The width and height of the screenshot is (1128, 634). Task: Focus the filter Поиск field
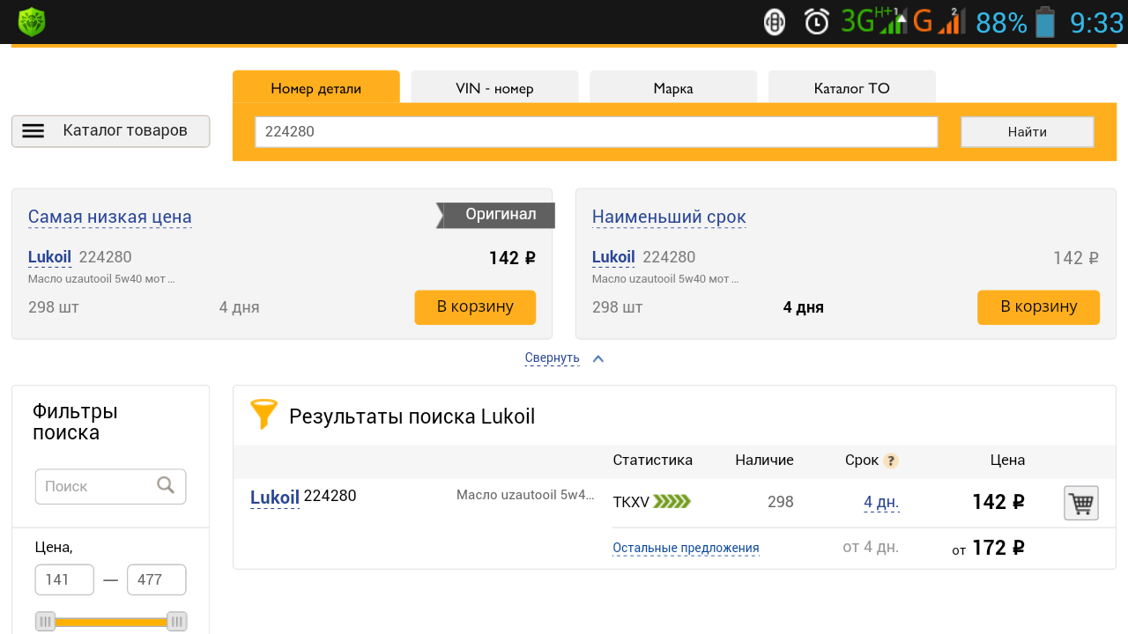110,486
